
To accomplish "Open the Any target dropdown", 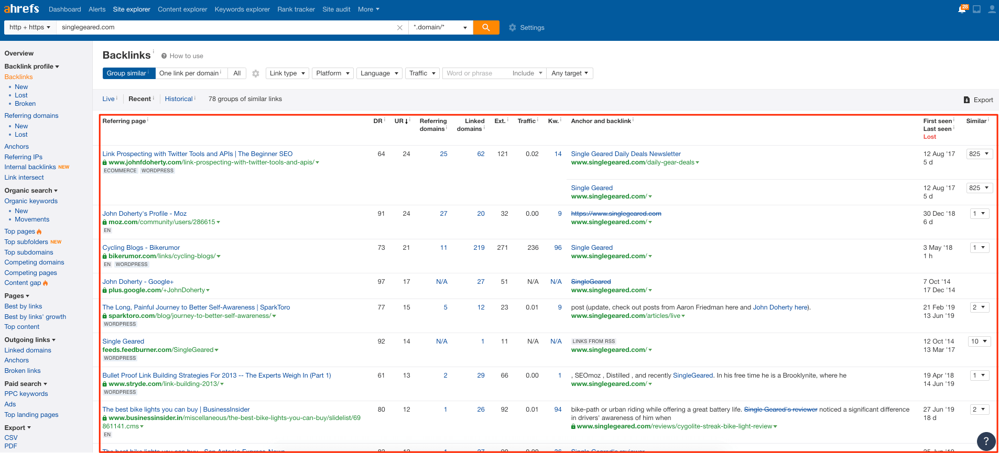I will coord(570,73).
